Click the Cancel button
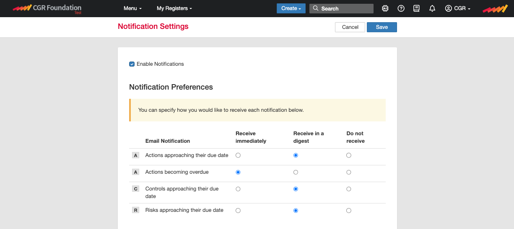This screenshot has width=514, height=229. point(350,27)
